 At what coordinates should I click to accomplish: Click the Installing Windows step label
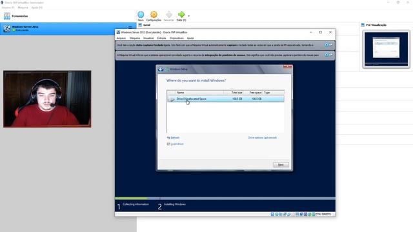coord(175,204)
